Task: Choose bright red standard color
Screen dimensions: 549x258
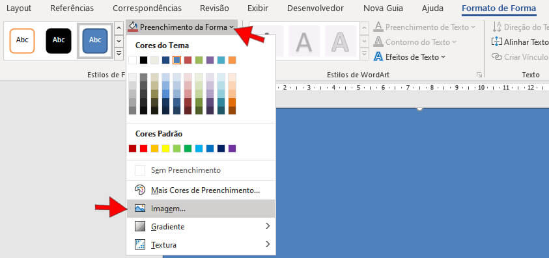Action: click(143, 148)
